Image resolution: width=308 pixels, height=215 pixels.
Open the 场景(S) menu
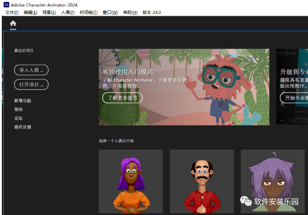(x=49, y=13)
